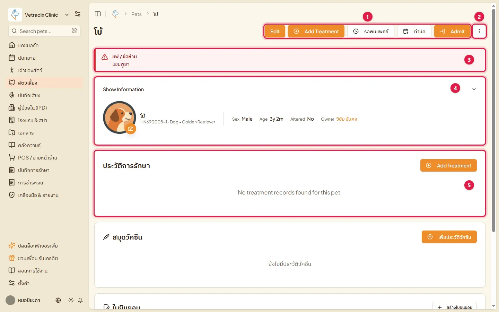
Task: Click owner name link วิชัย มั่นคง
Action: point(347,119)
